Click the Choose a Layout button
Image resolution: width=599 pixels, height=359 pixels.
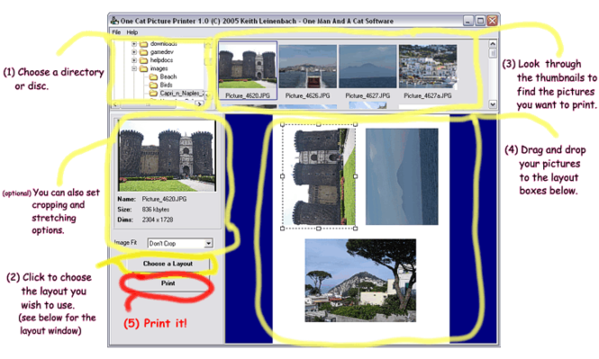pos(168,264)
